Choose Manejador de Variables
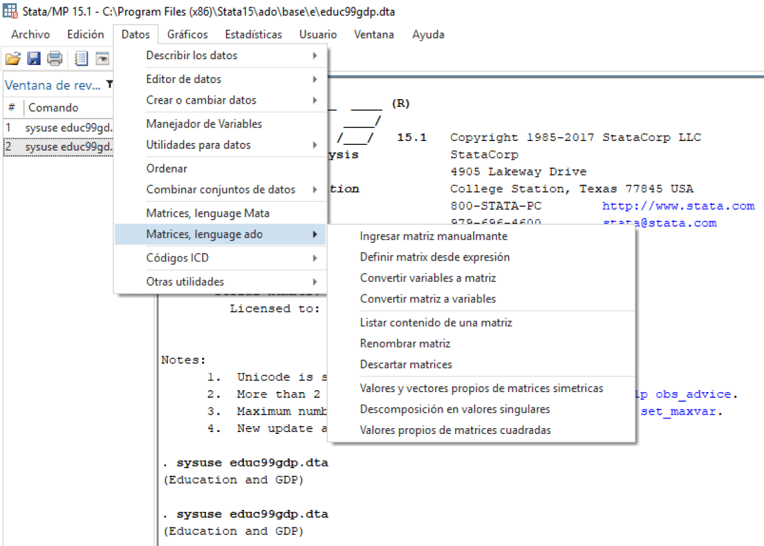This screenshot has width=764, height=546. [220, 124]
